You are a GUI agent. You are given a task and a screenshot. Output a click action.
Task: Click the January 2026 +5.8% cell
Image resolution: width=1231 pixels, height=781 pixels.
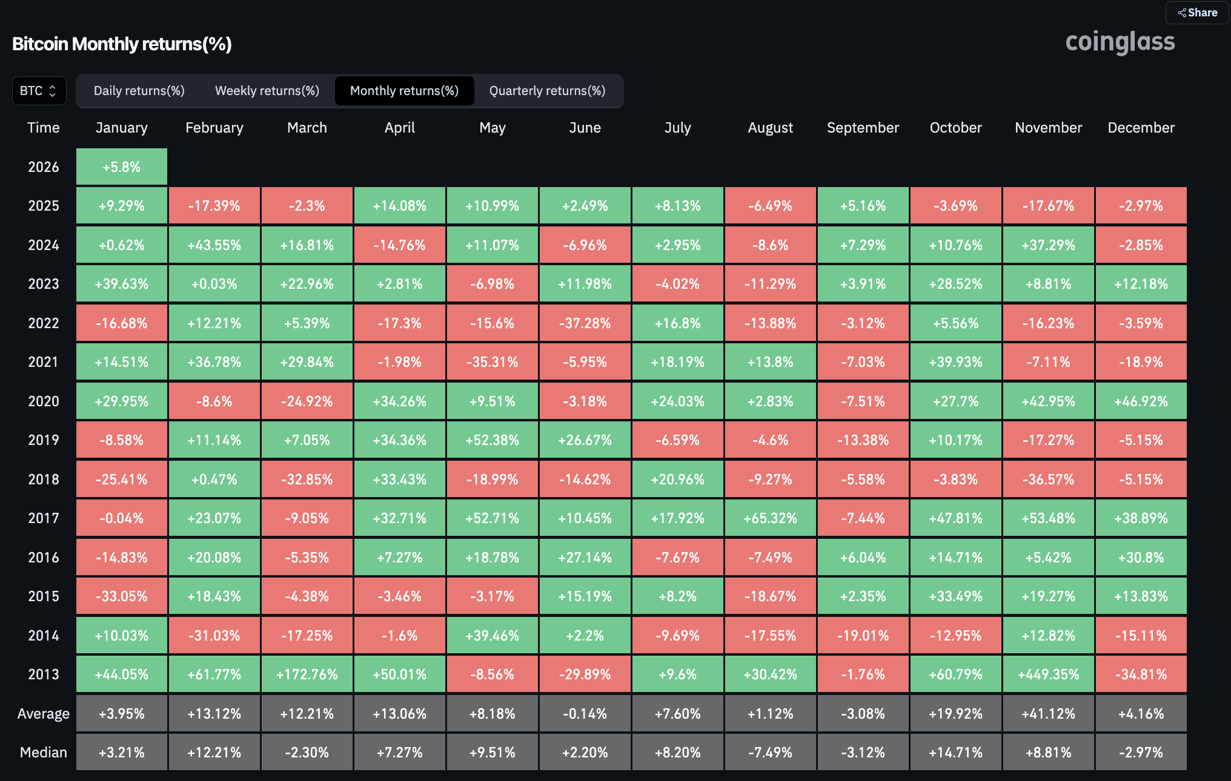[x=121, y=167]
